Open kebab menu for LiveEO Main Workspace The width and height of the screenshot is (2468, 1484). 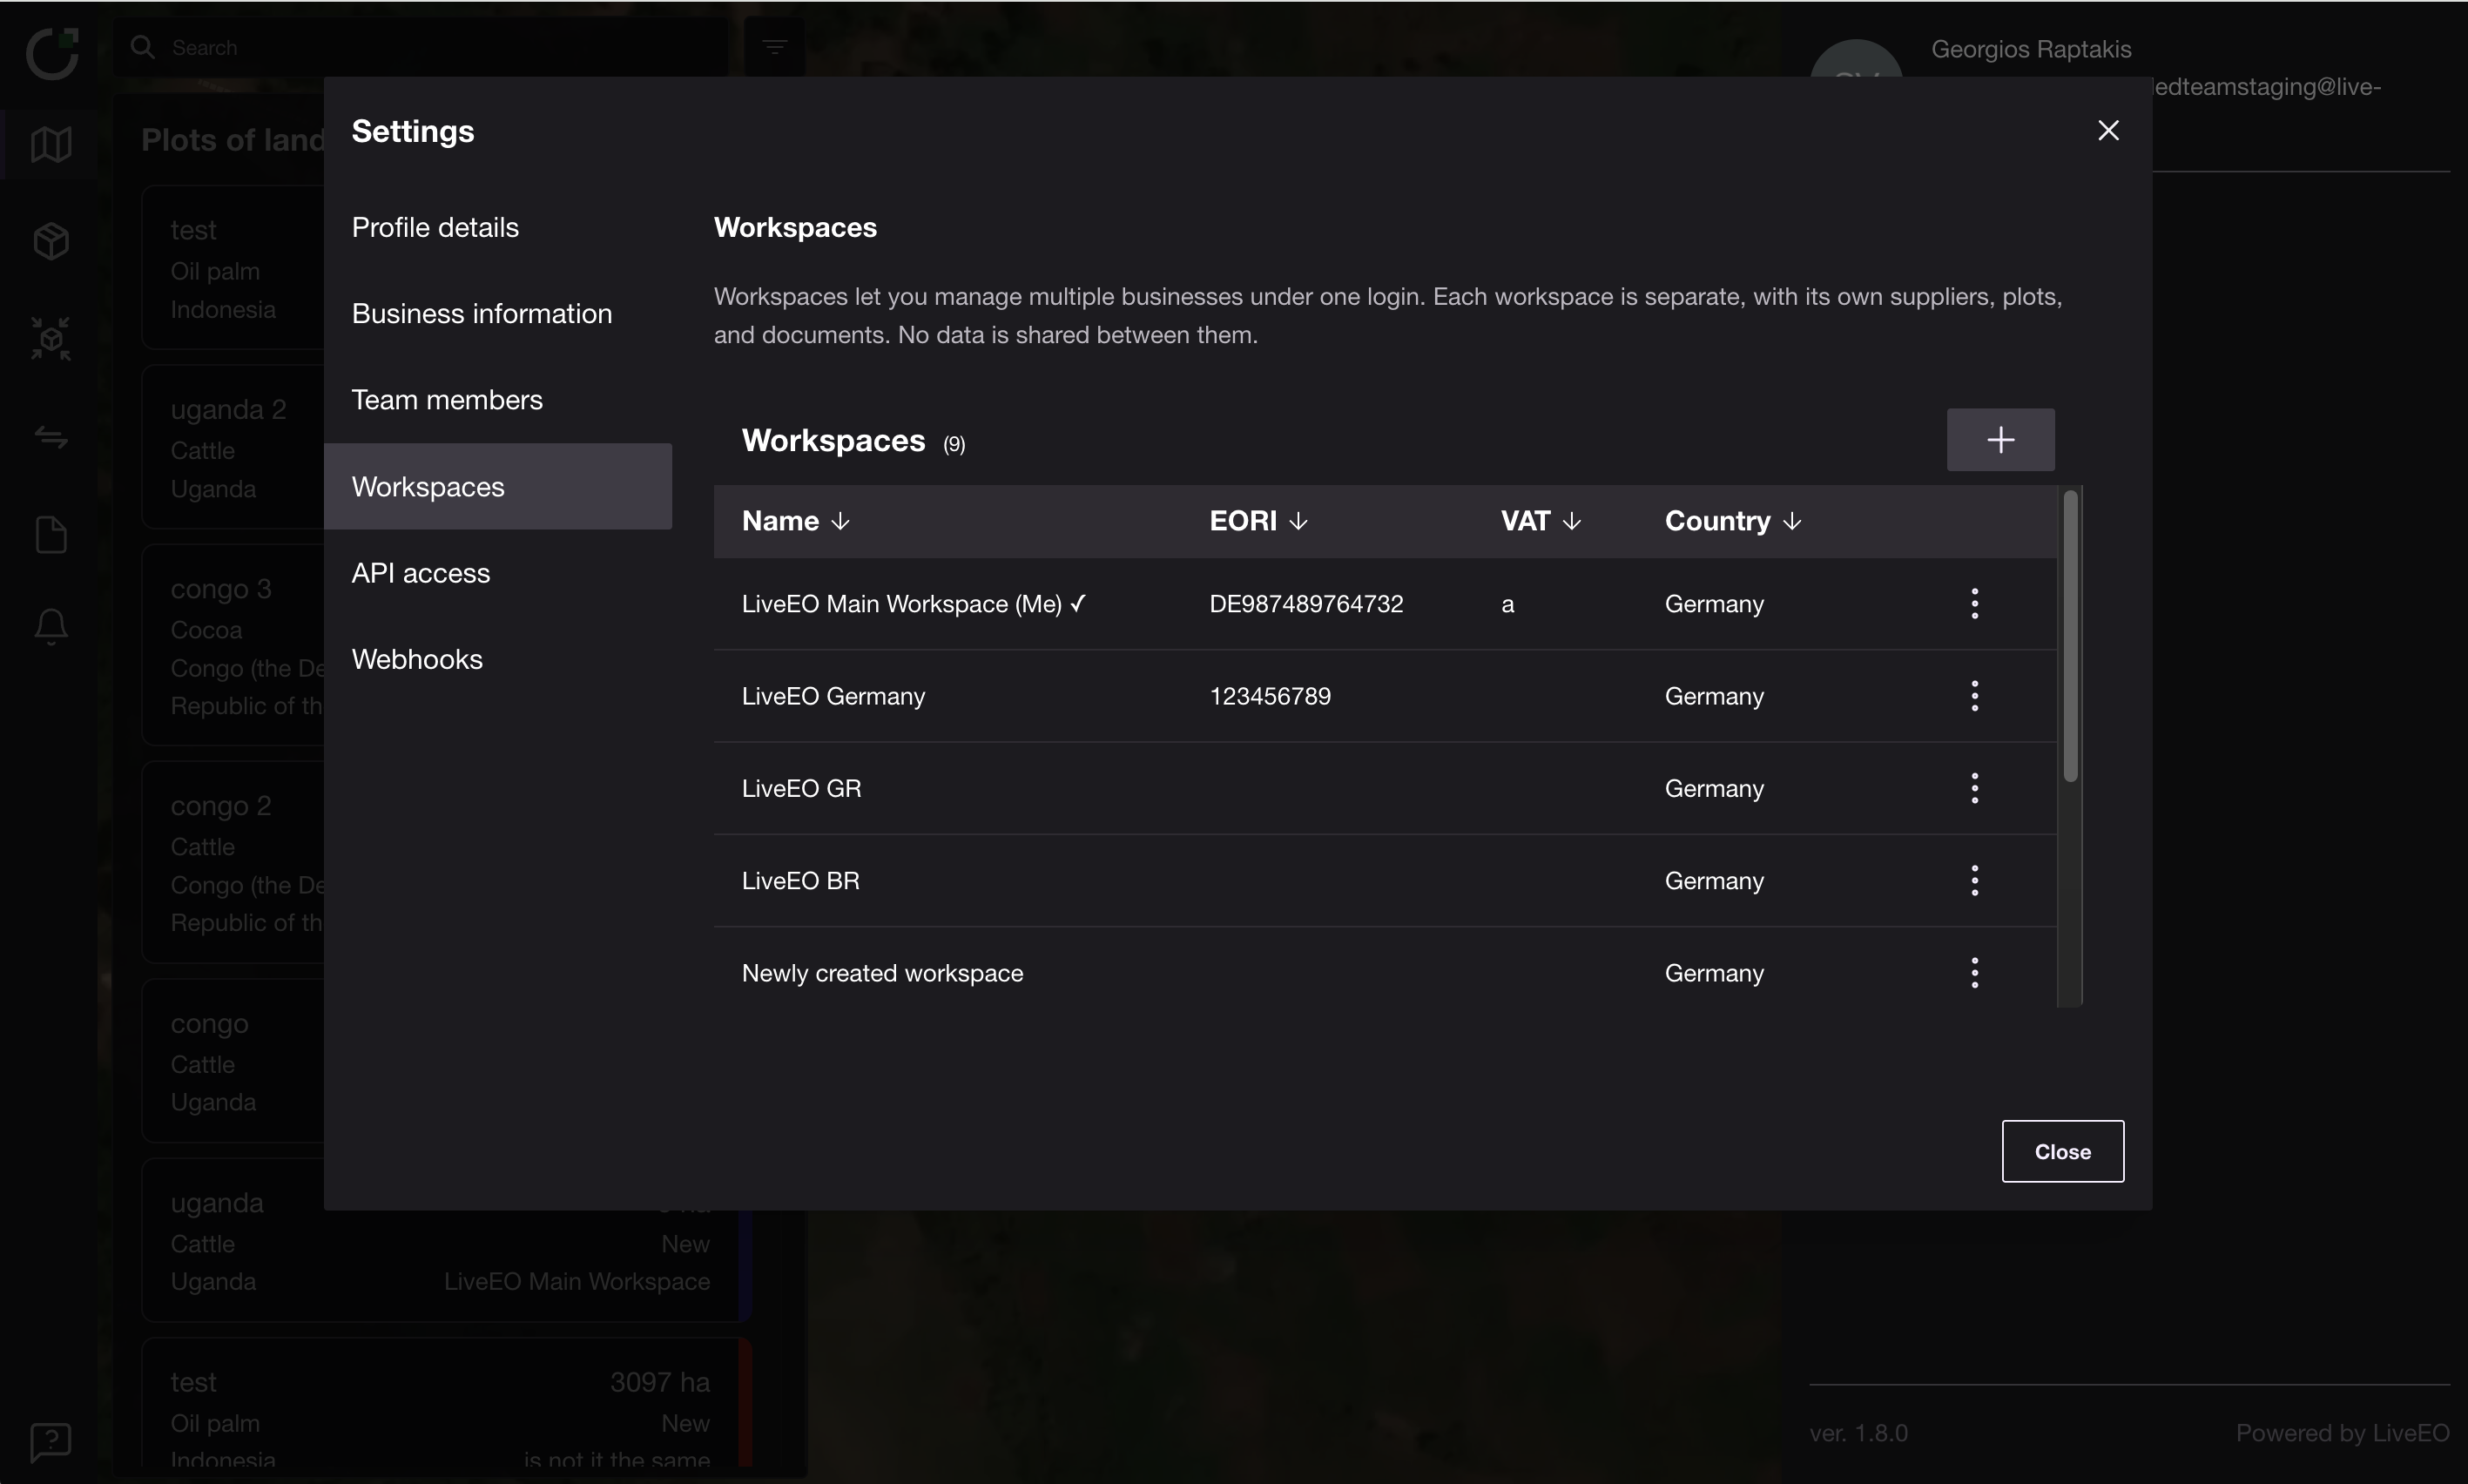pyautogui.click(x=1974, y=603)
